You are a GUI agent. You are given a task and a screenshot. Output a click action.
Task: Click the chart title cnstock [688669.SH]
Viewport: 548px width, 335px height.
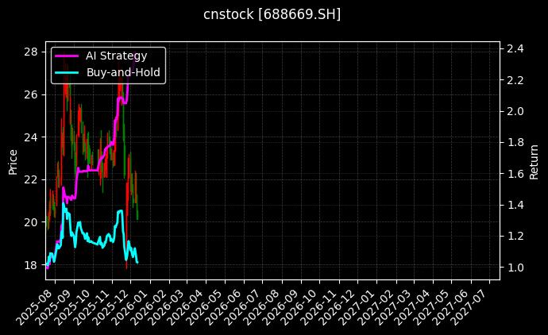click(x=273, y=15)
